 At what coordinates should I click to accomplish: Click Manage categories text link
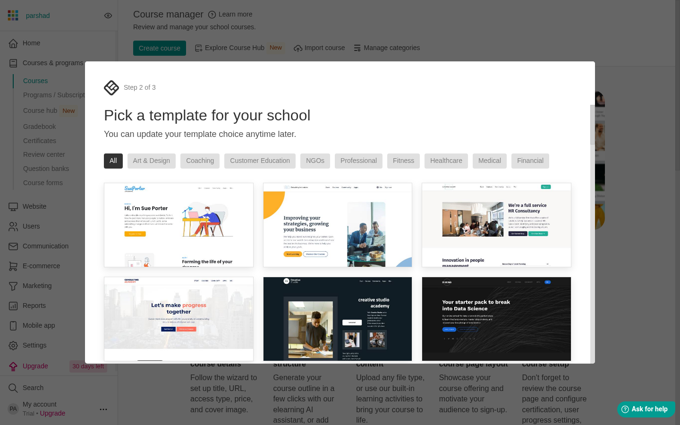coord(391,48)
